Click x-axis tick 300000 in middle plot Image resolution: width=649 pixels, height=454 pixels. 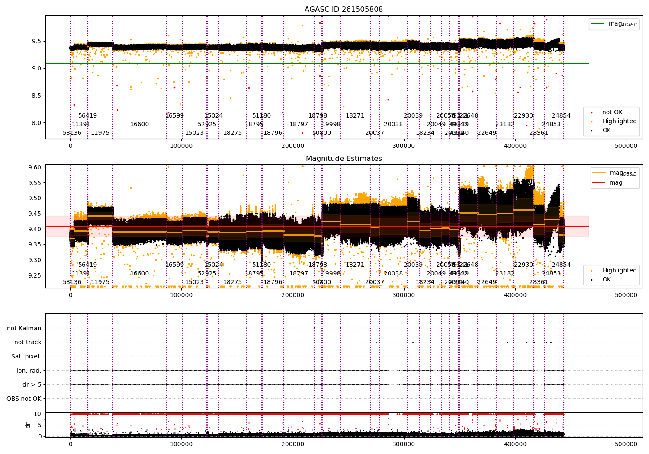404,295
